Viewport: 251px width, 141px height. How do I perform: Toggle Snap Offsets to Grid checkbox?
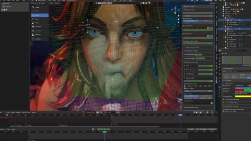[x=236, y=94]
